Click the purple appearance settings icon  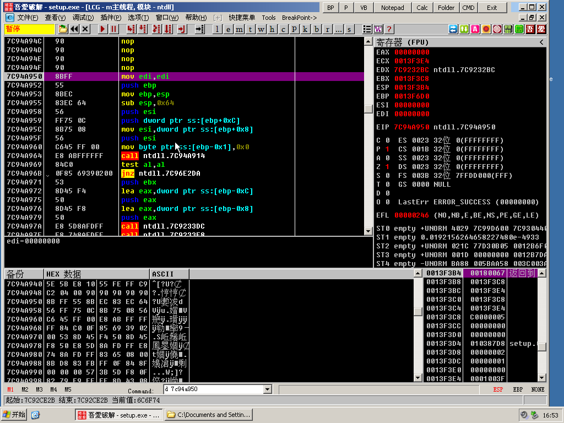[378, 29]
